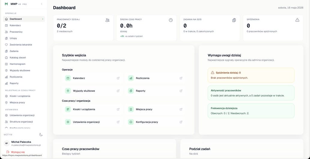310x159 pixels.
Task: Click the people icon in Pracownicy dzisiaj card
Action: coord(107,20)
